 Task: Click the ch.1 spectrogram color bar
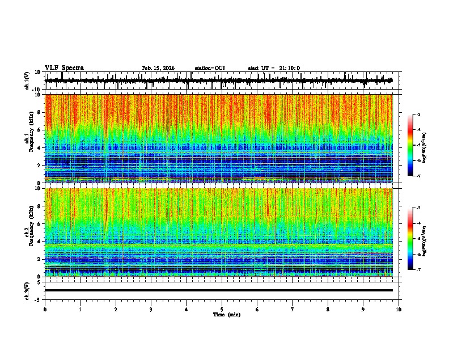[x=410, y=145]
